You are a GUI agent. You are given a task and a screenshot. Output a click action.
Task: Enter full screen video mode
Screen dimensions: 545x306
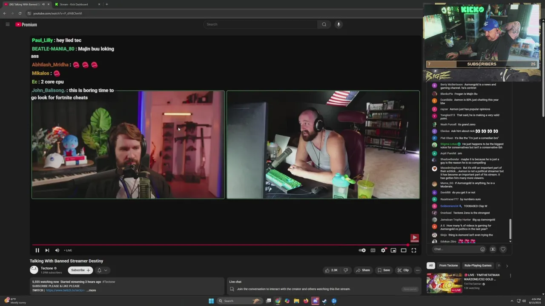[414, 250]
